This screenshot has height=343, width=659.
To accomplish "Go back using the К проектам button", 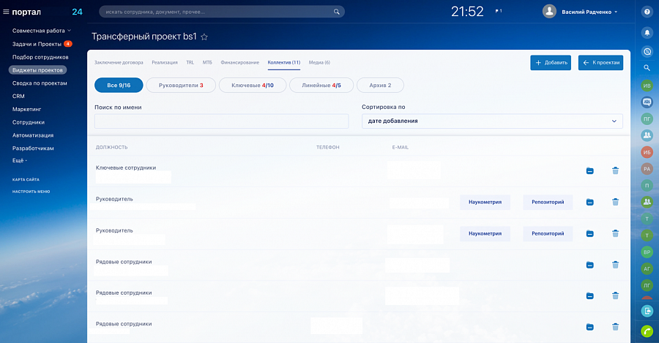I will tap(600, 63).
